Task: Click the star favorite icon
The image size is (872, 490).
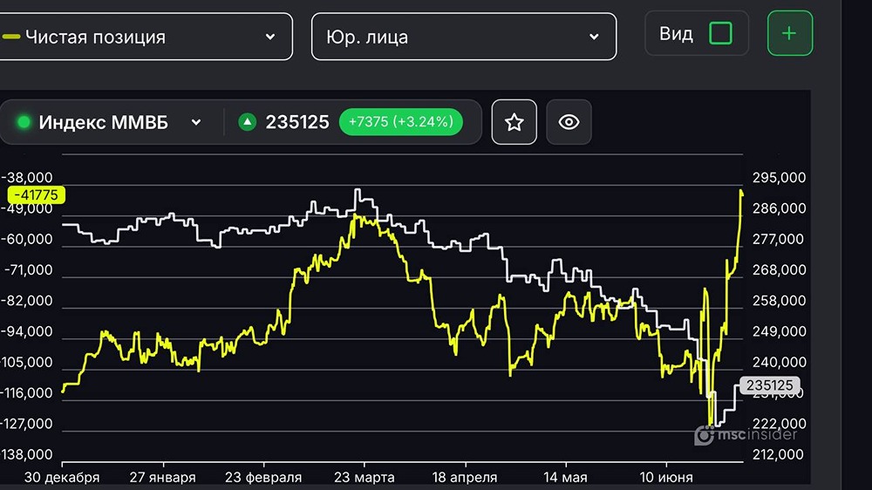Action: pyautogui.click(x=514, y=122)
